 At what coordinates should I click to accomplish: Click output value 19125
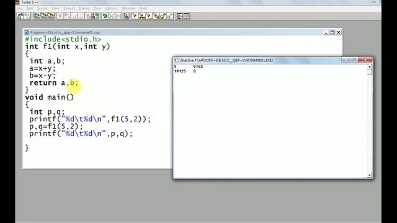point(180,71)
